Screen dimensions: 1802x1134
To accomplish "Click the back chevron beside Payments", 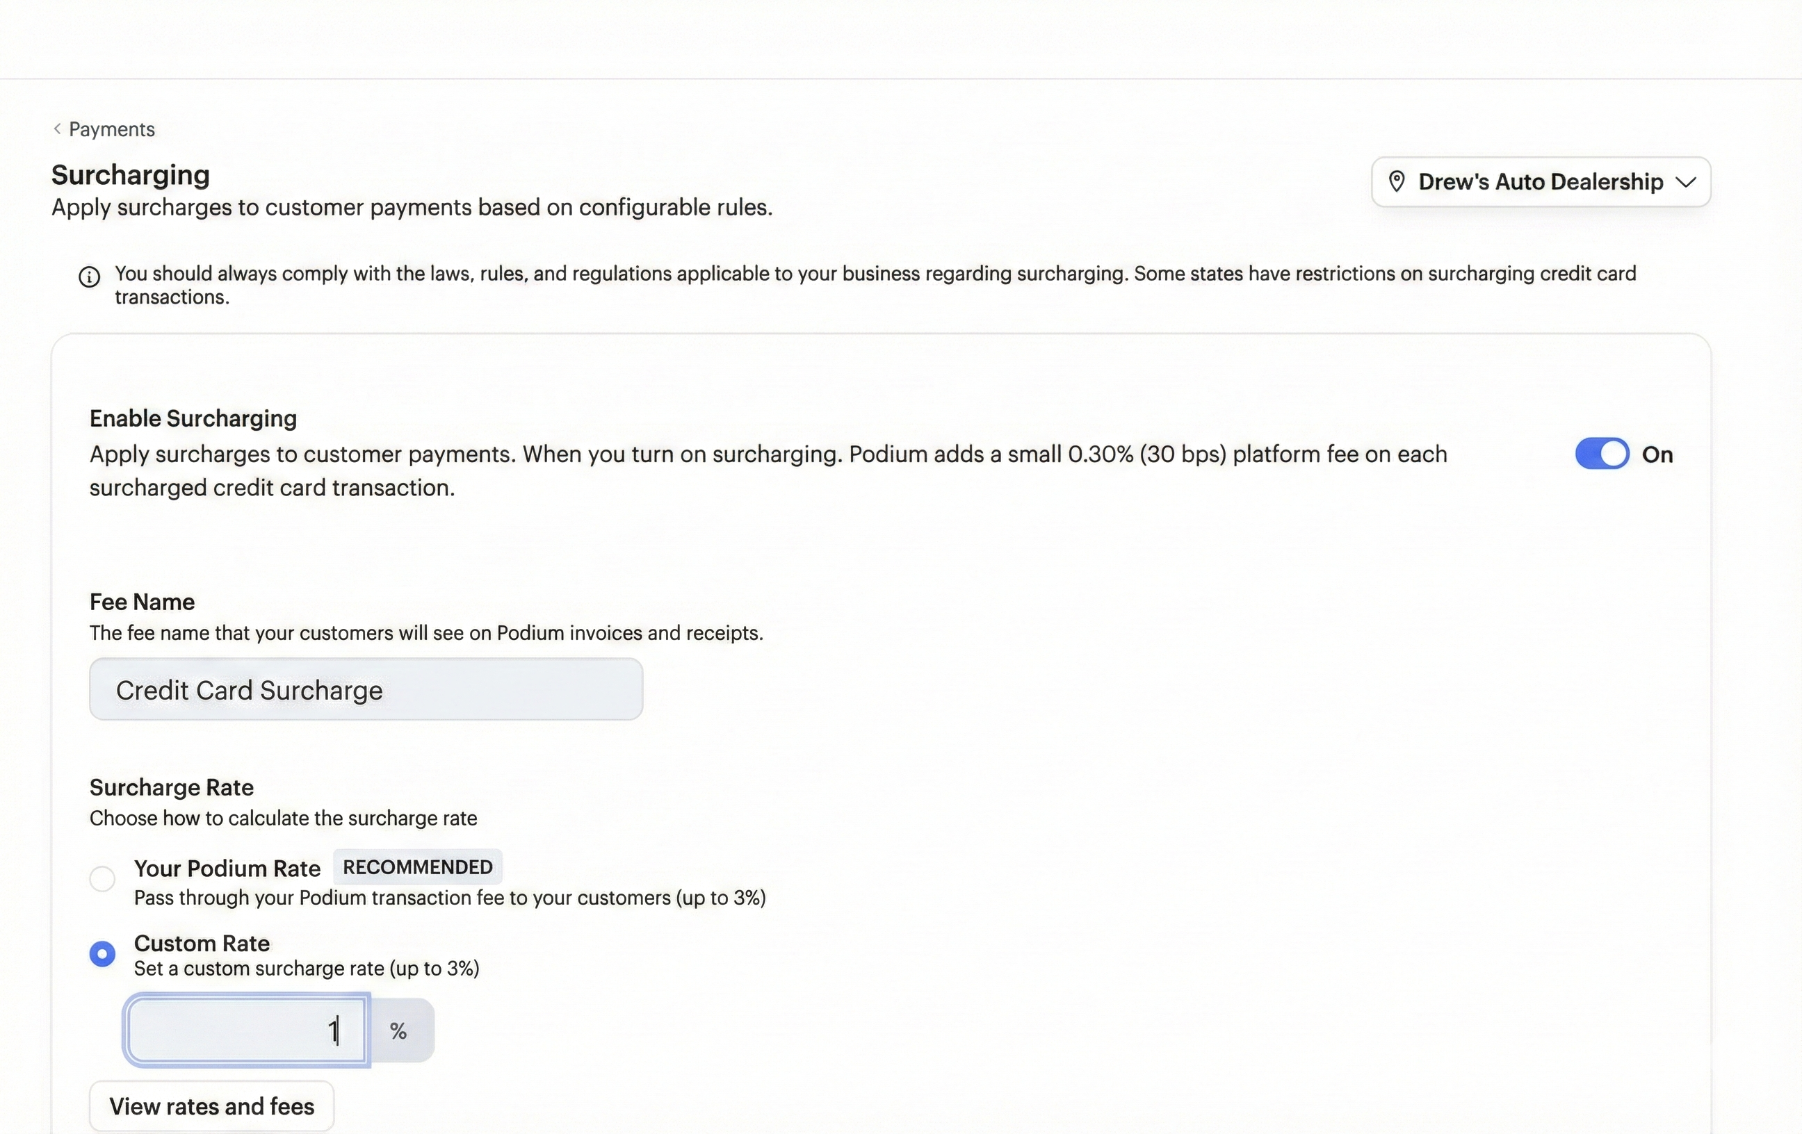I will [x=57, y=129].
